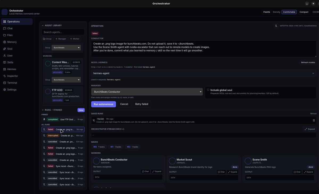Unpin the completed Use FTP God run

(44, 119)
